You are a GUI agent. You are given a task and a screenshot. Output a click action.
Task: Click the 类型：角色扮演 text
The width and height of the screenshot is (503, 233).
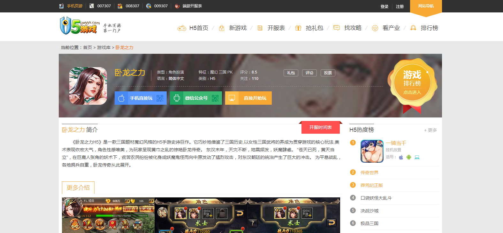pos(171,72)
